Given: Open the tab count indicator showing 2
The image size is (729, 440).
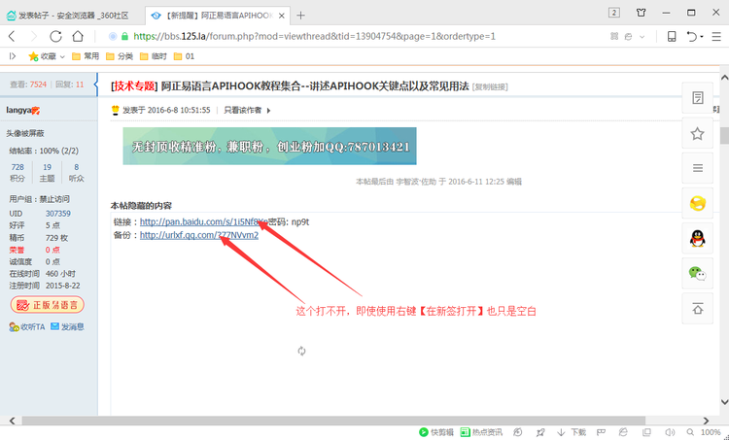Looking at the screenshot, I should (x=614, y=13).
